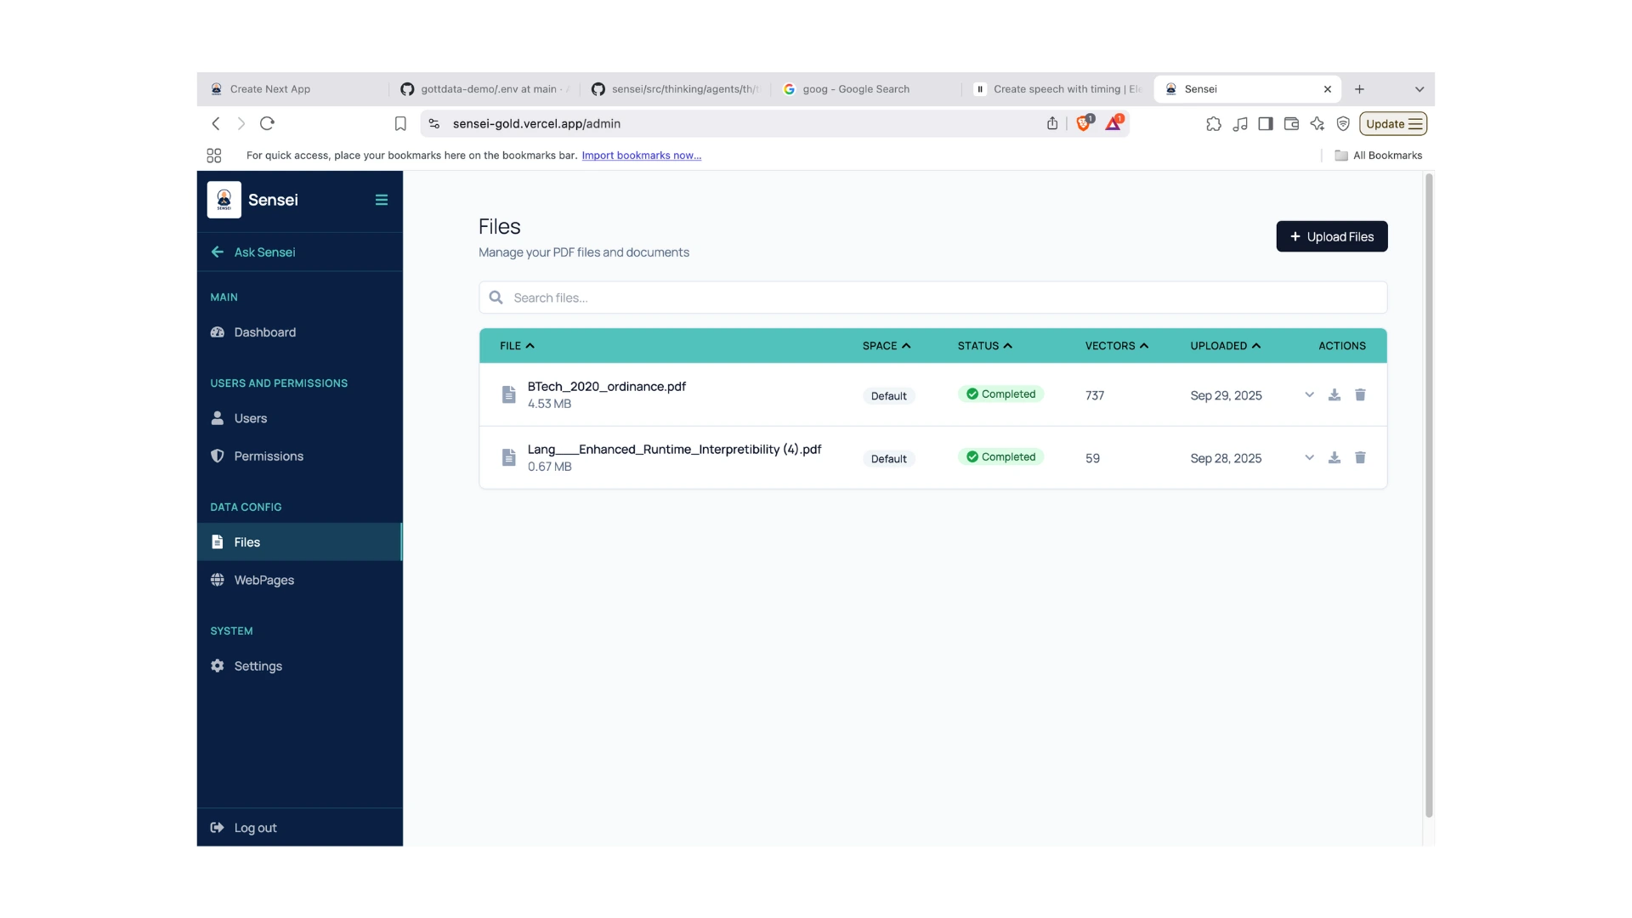The height and width of the screenshot is (918, 1632).
Task: Open the Settings page
Action: click(299, 666)
